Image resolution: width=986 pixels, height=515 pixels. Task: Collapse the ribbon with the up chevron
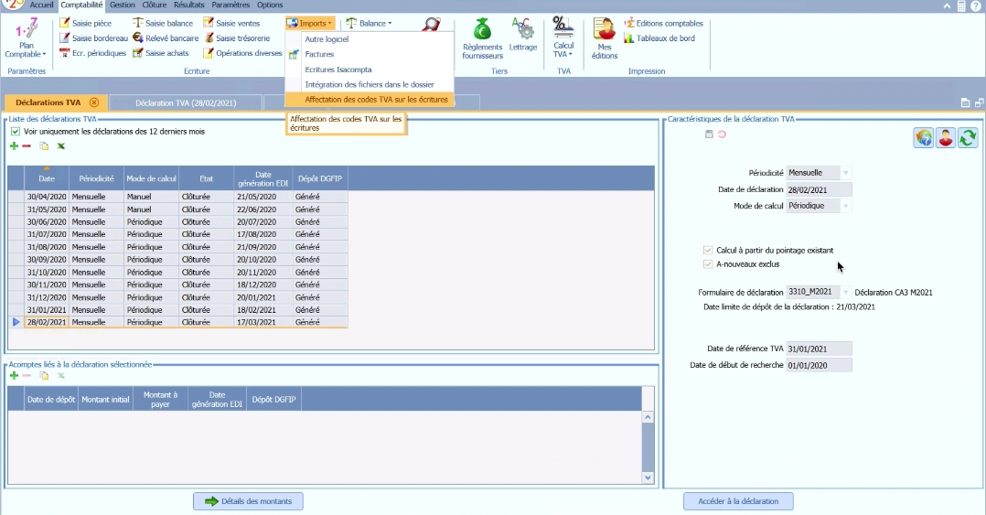click(x=947, y=5)
